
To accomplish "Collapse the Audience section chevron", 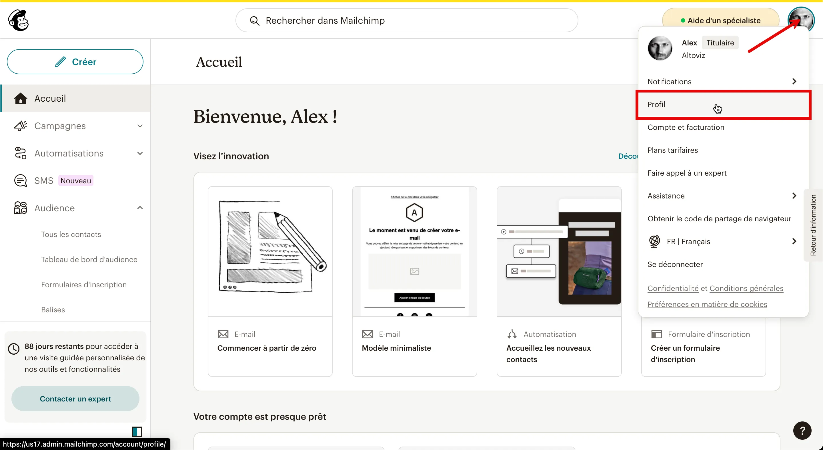I will tap(140, 208).
